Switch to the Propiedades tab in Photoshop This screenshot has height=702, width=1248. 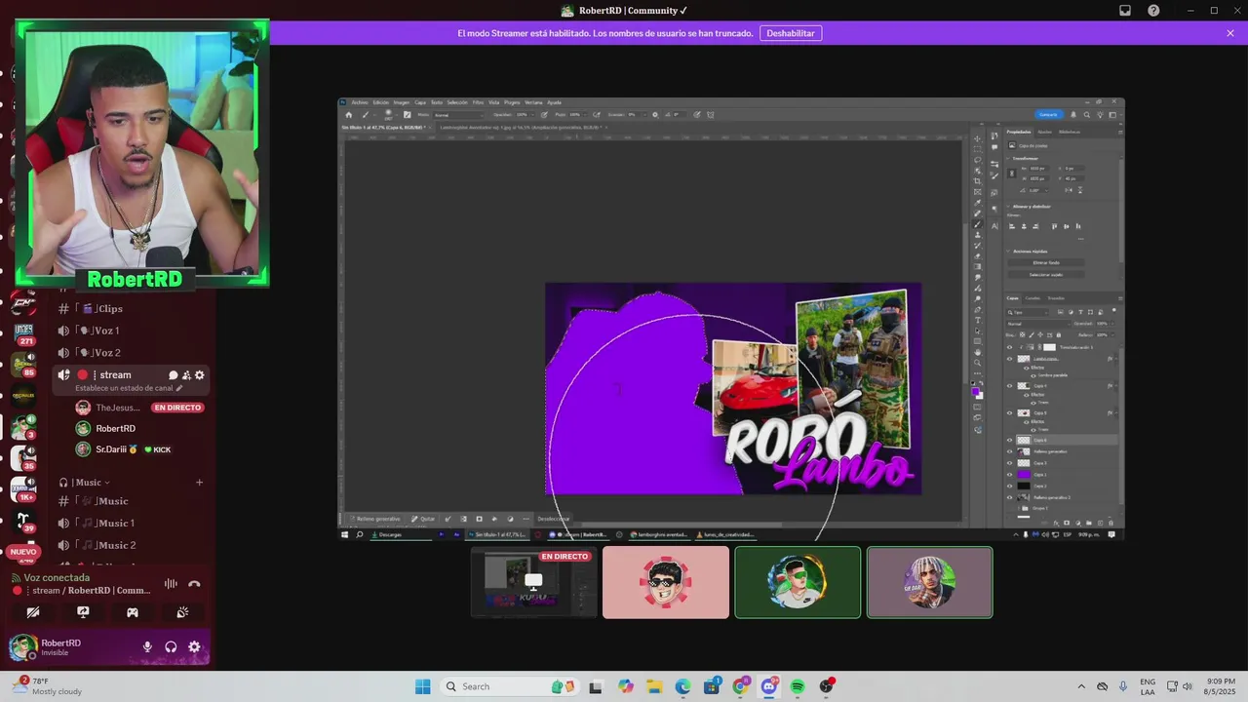tap(1019, 132)
